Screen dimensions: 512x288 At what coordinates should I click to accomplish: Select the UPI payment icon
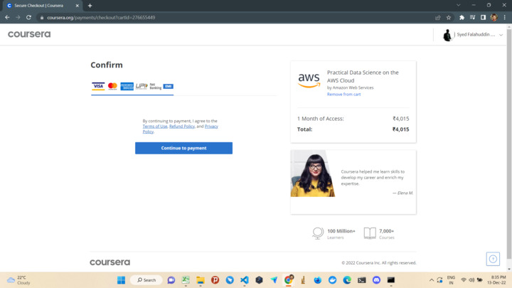click(142, 86)
